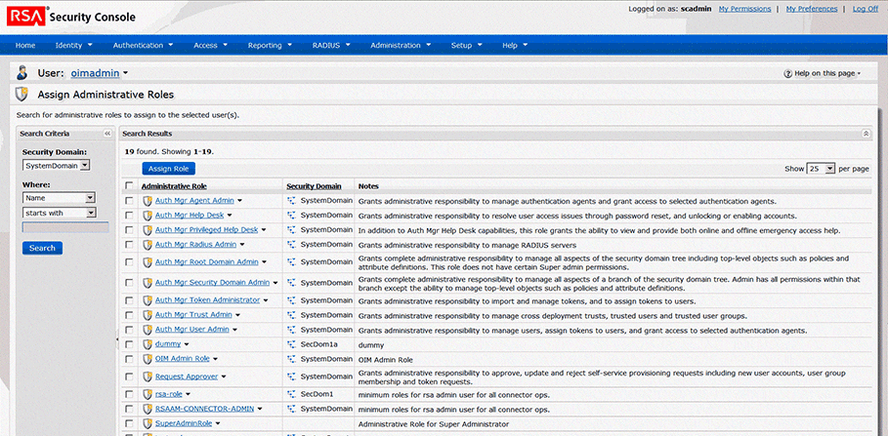Check the RSAAM-CONNECTOR-ADMIN checkbox
Viewport: 888px width, 436px height.
point(130,409)
